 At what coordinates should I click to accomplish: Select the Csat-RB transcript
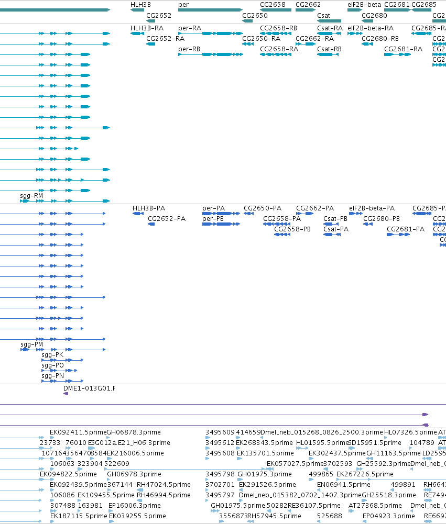328,54
